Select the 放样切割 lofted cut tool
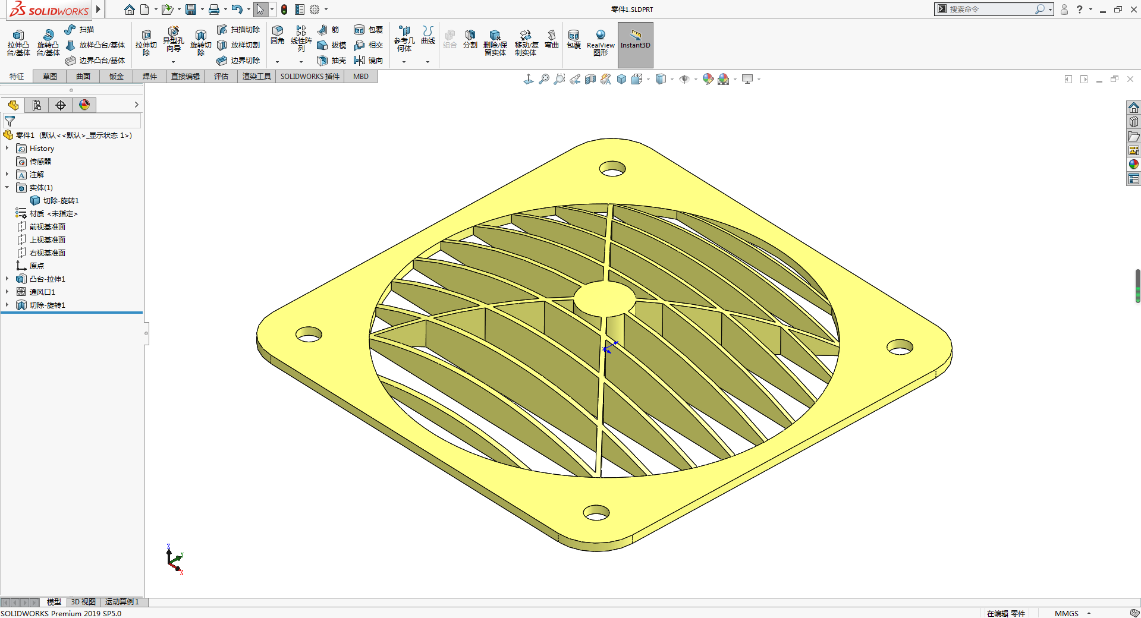 pyautogui.click(x=238, y=45)
